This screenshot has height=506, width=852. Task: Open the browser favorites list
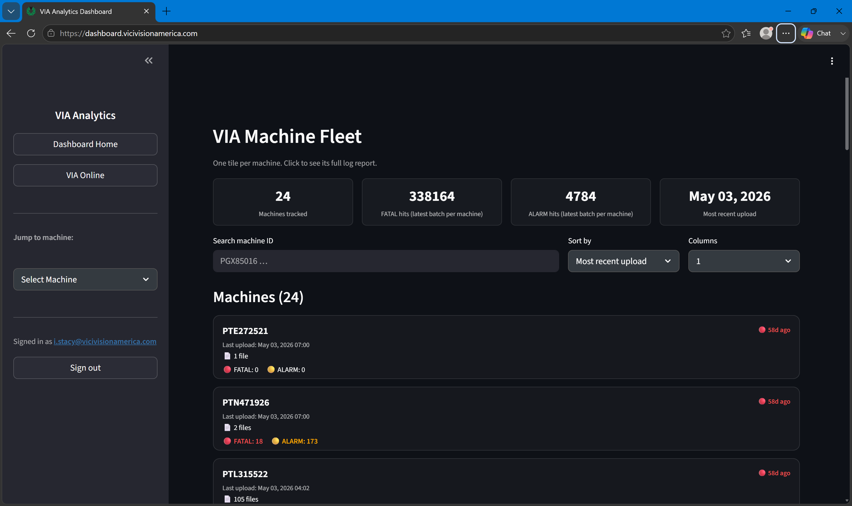[x=746, y=33]
